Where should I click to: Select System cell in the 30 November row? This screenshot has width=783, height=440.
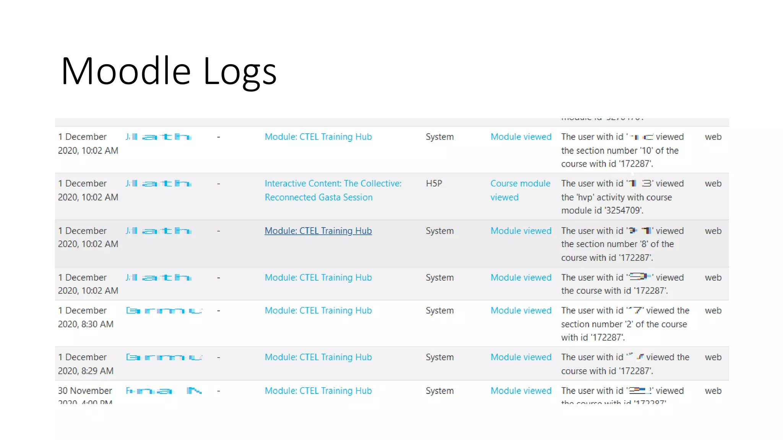(440, 391)
